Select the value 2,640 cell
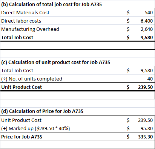The width and height of the screenshot is (155, 149). (x=139, y=29)
